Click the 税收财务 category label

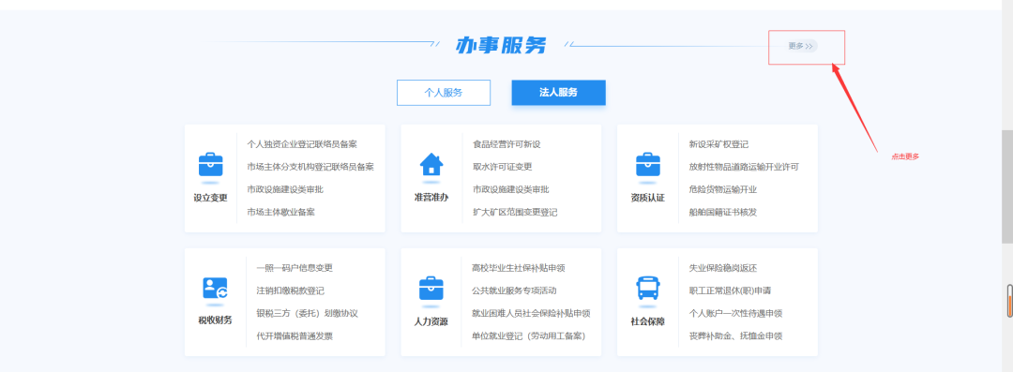pos(215,320)
